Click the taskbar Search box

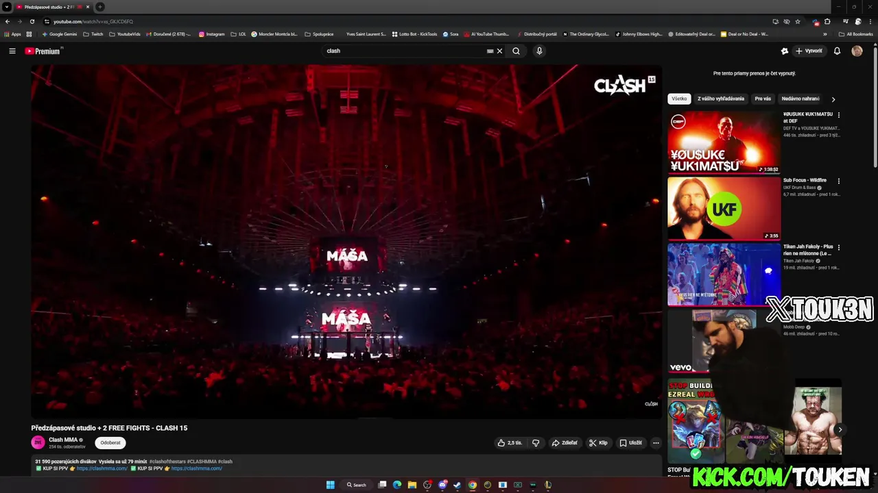point(357,485)
